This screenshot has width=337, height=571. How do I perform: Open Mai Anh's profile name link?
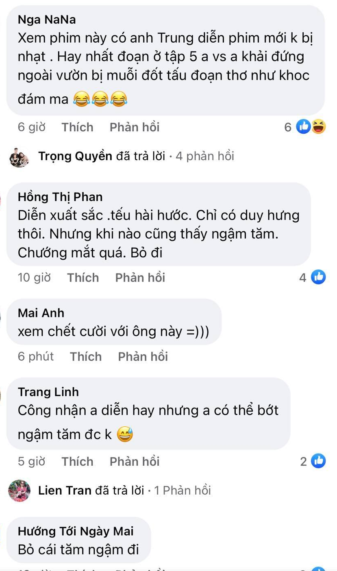pyautogui.click(x=41, y=313)
